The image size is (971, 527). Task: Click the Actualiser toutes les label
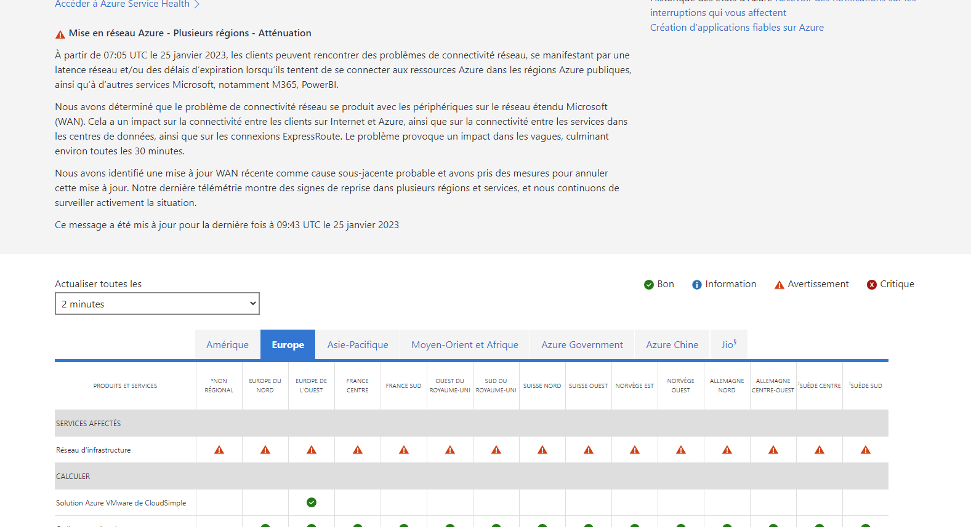click(99, 284)
